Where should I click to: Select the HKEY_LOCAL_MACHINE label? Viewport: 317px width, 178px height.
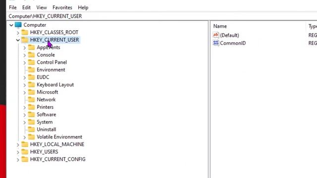click(x=57, y=144)
